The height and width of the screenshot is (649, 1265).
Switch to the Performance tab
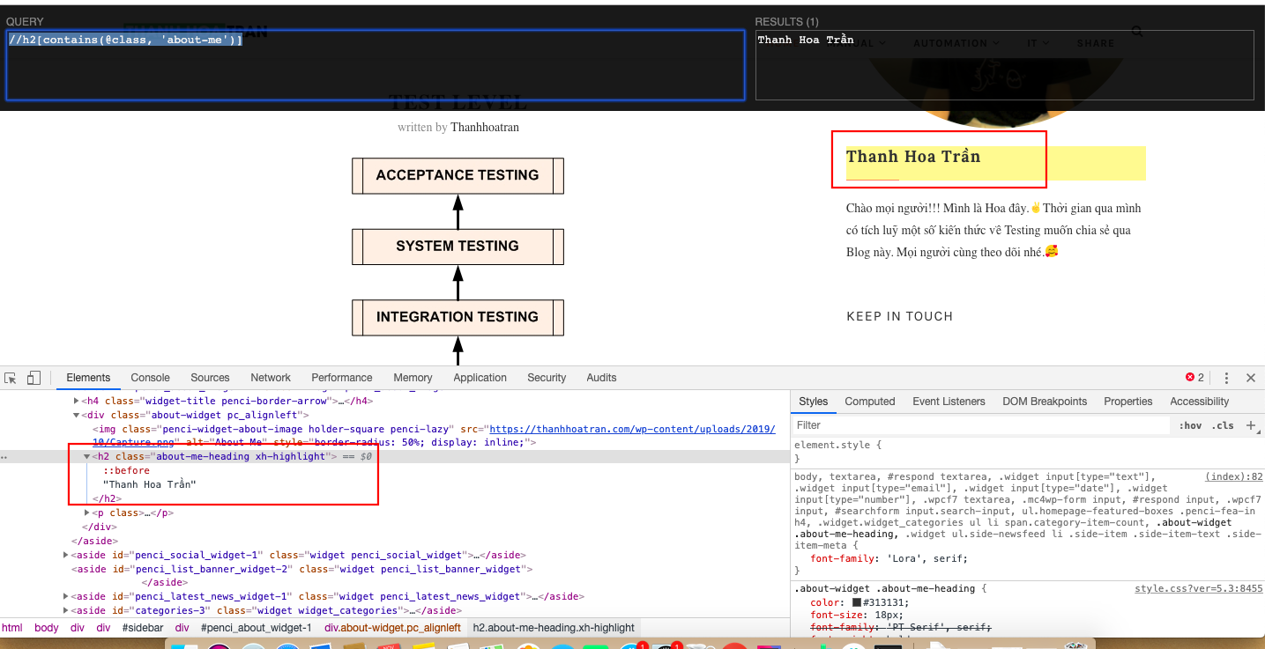click(x=342, y=378)
